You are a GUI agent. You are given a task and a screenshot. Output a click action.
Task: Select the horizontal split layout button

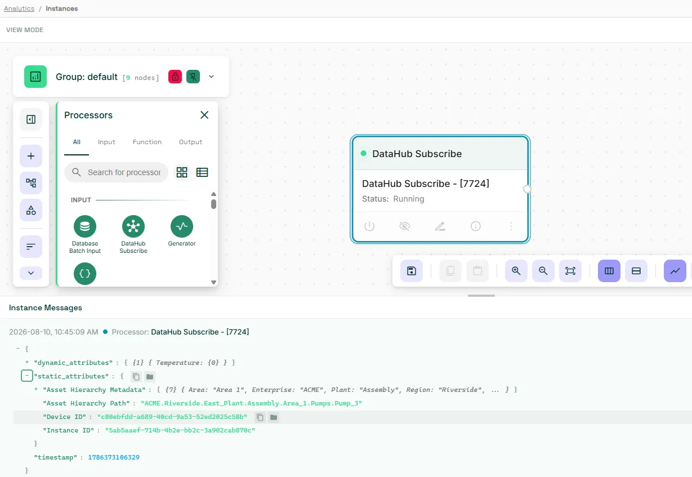[636, 271]
